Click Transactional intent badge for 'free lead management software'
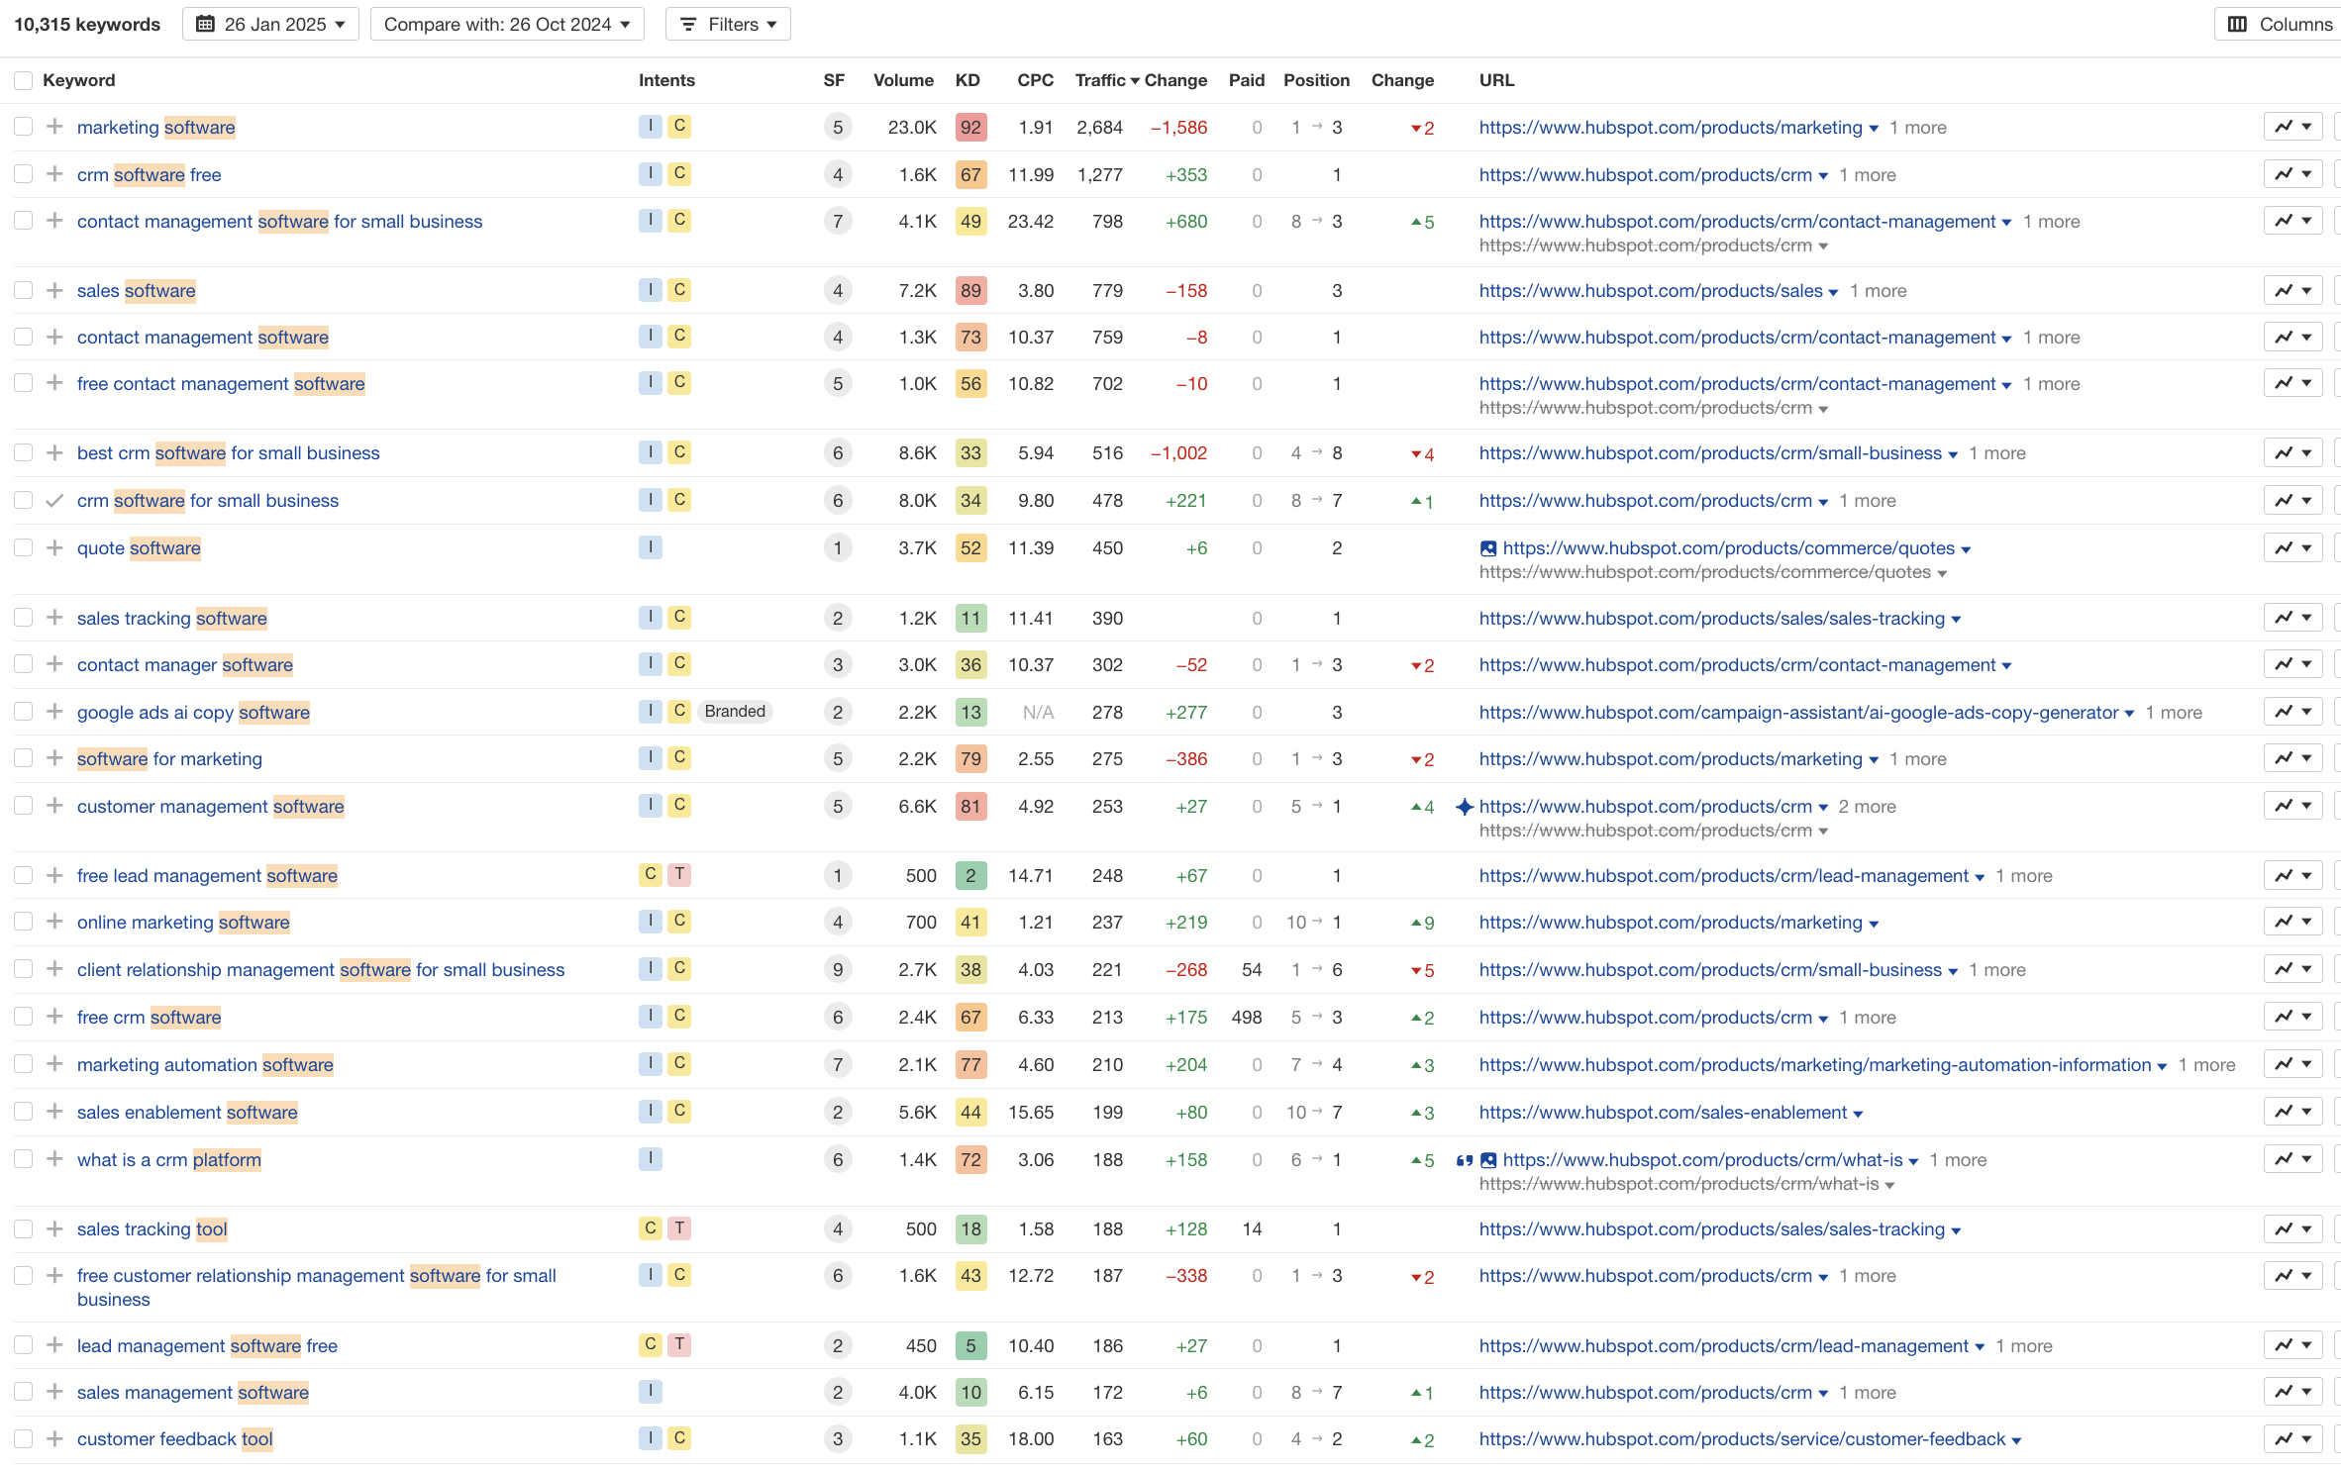 click(x=679, y=874)
